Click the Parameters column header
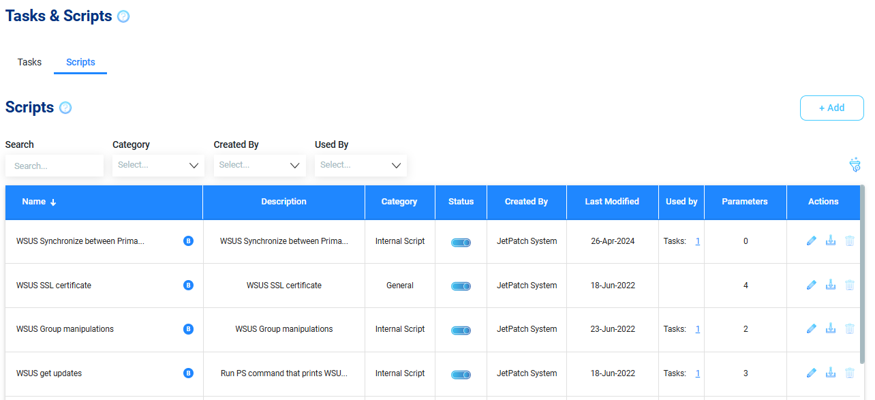 (x=745, y=202)
